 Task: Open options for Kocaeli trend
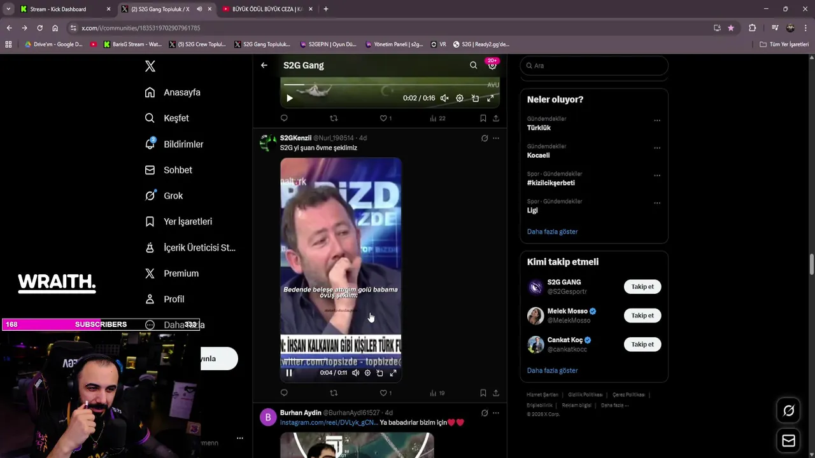[x=657, y=148]
